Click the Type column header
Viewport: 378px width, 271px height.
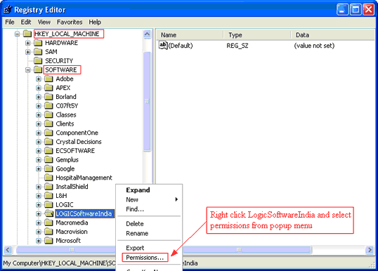[x=257, y=35]
